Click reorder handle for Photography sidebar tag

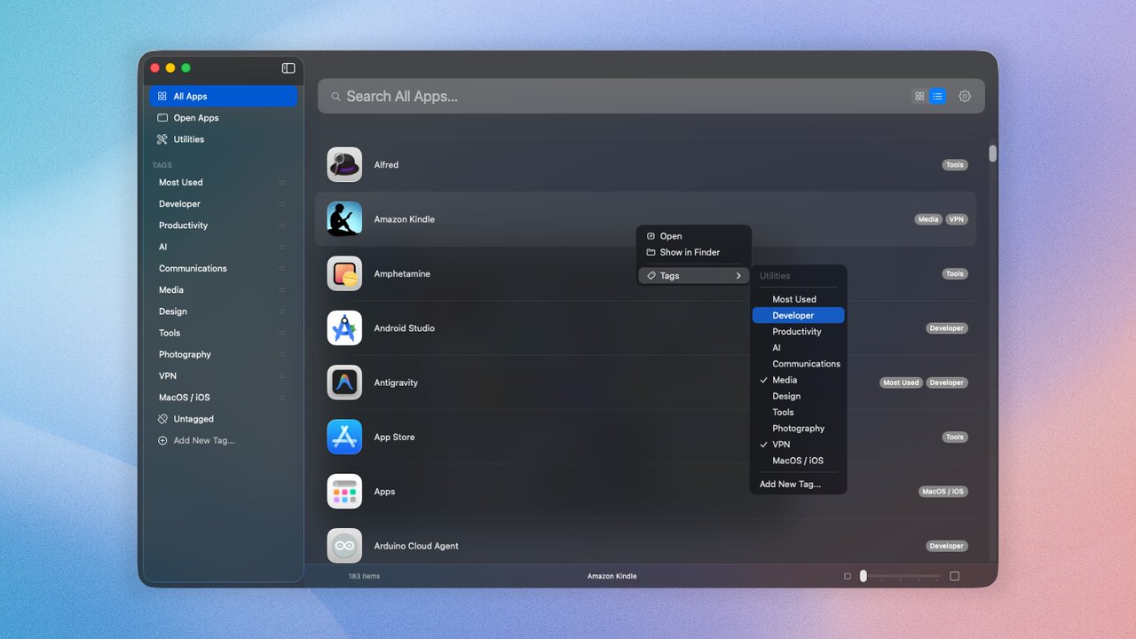(282, 354)
